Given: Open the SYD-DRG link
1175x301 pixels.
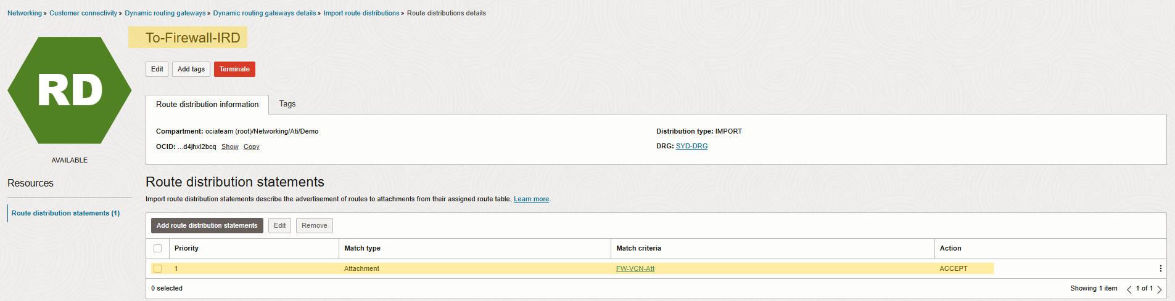Looking at the screenshot, I should click(691, 146).
